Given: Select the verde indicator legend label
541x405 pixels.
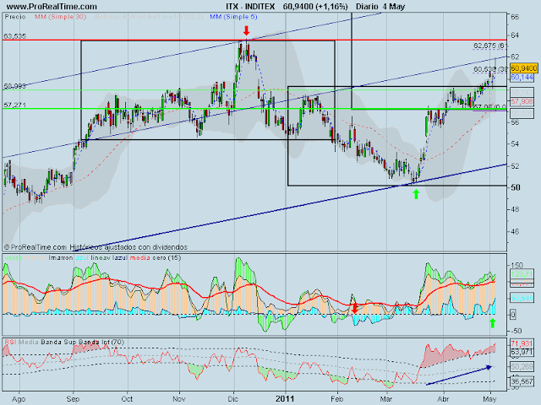Looking at the screenshot, I should tap(14, 257).
